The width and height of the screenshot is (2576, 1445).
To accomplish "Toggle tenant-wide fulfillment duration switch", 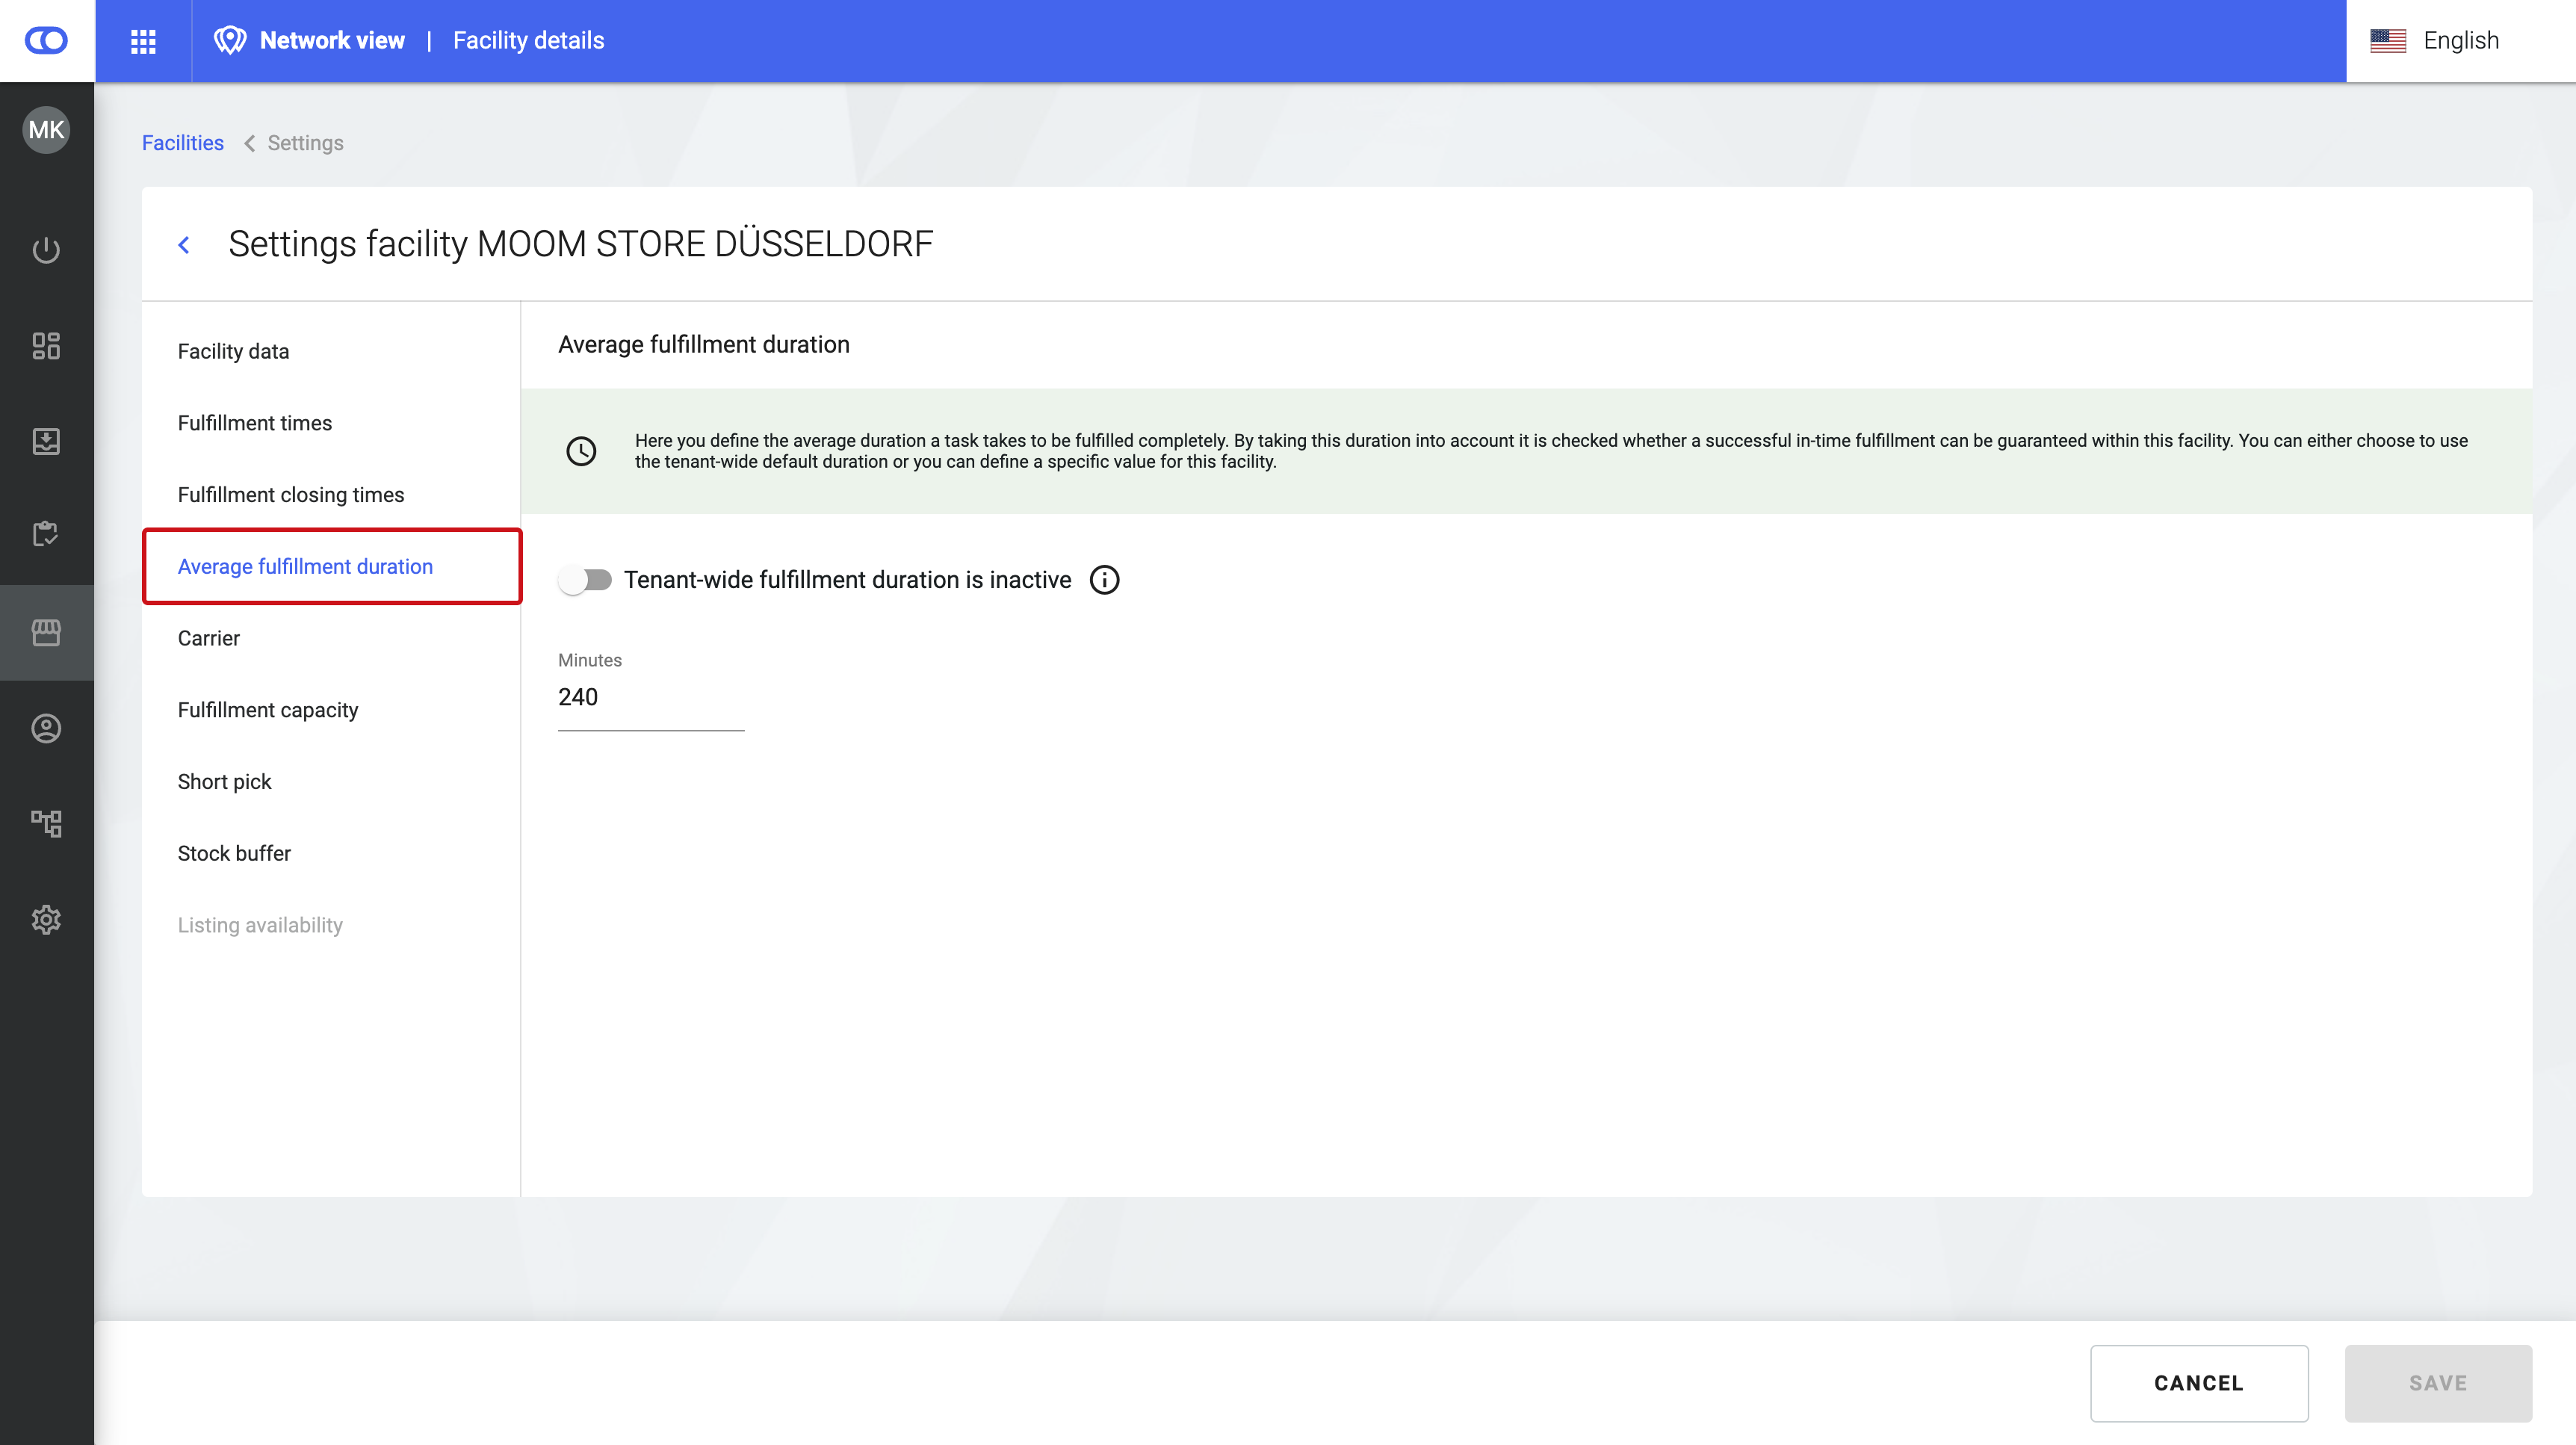I will 586,580.
